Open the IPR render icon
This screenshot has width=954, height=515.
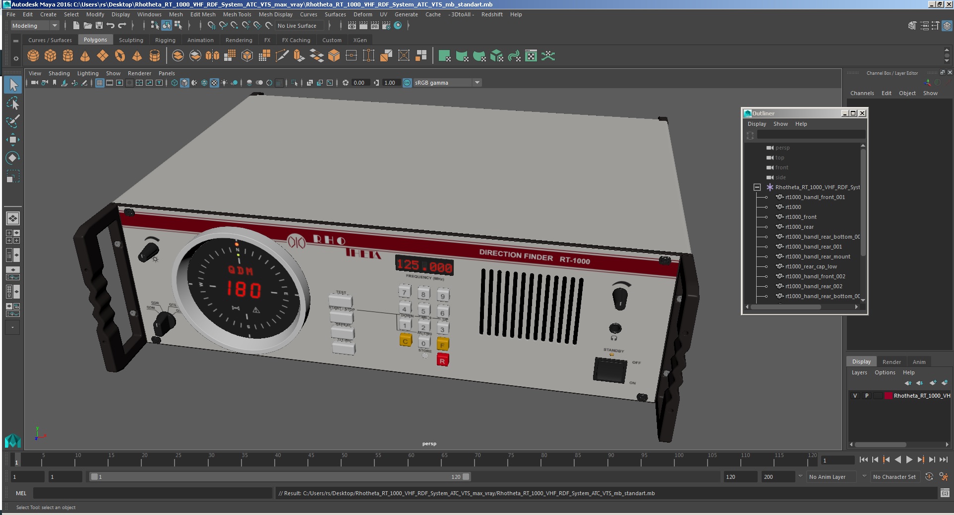point(375,26)
